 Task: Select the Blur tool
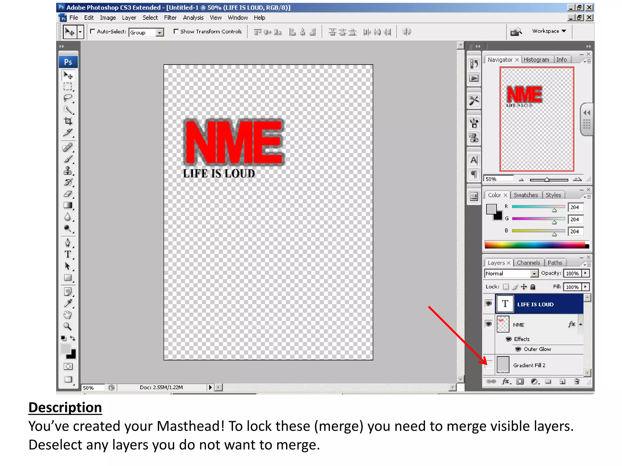(68, 217)
